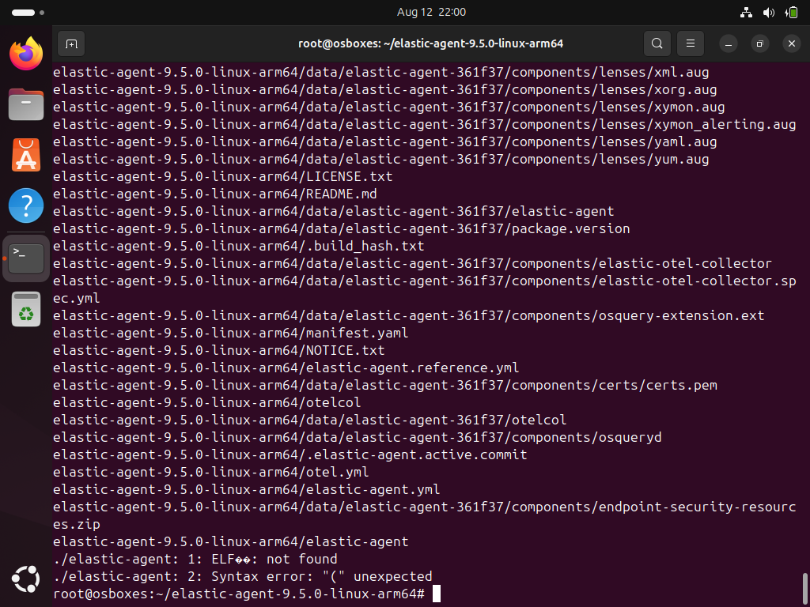810x607 pixels.
Task: Close the terminal window
Action: [x=791, y=44]
